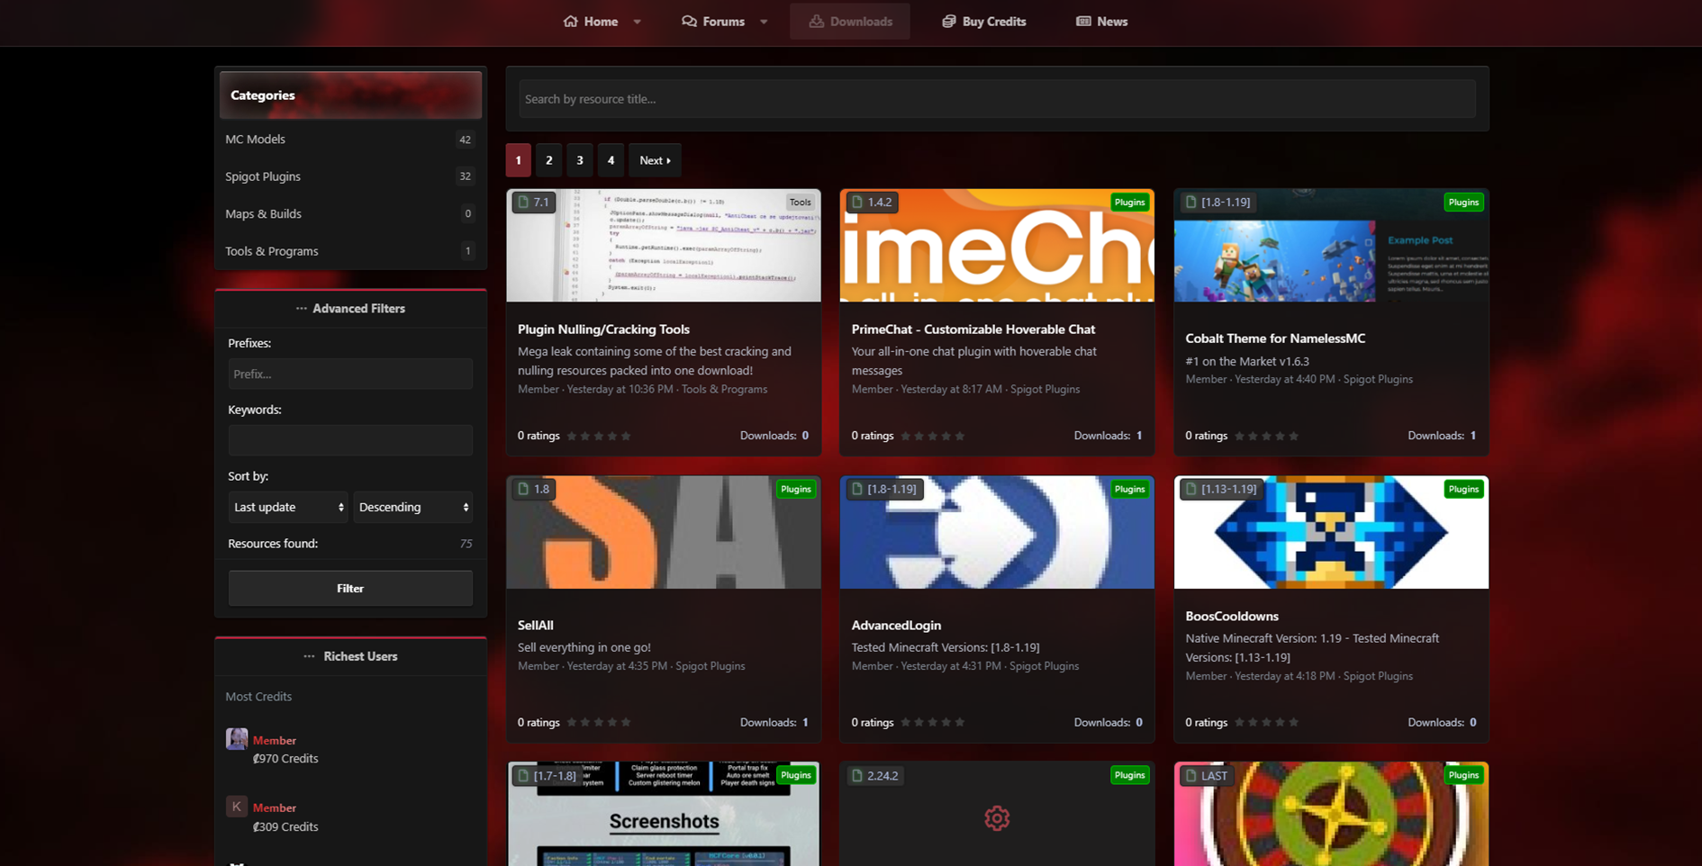Select current page 1 button
The width and height of the screenshot is (1702, 866).
(x=518, y=160)
